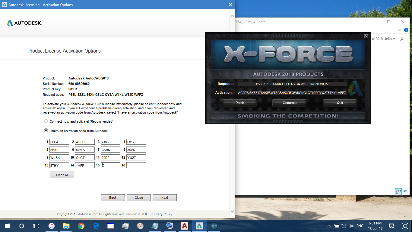Click activation code field 7 containing CSHK
This screenshot has height=232, width=412.
(x=110, y=150)
